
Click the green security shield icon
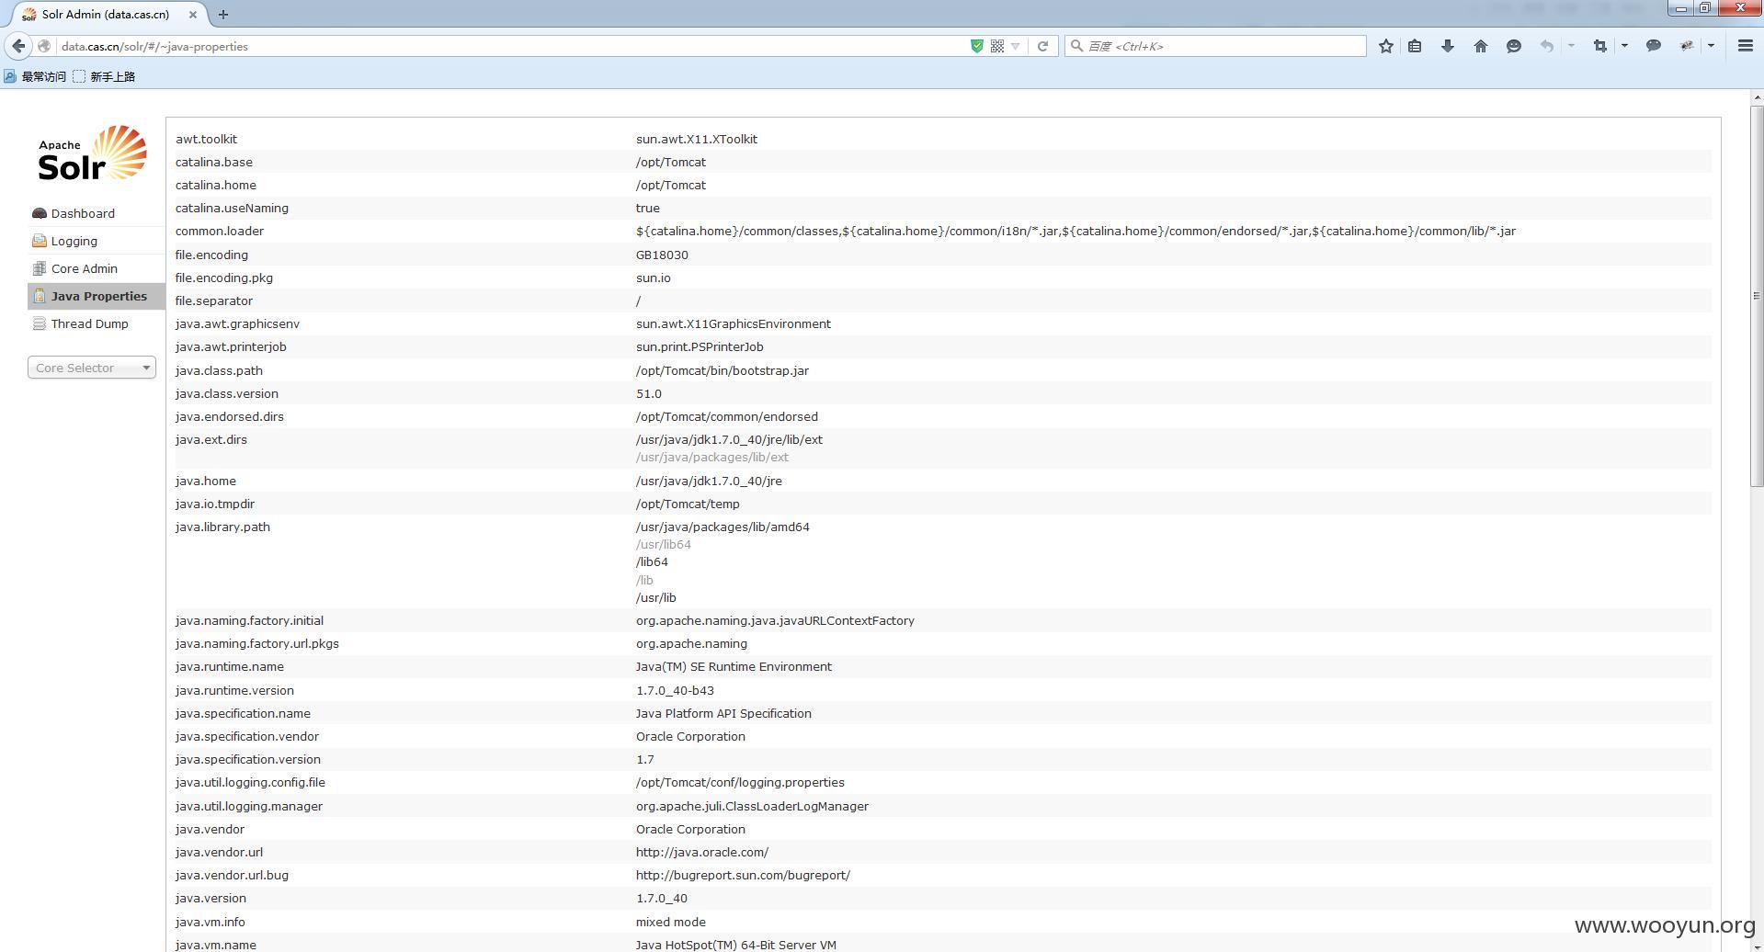click(x=977, y=46)
